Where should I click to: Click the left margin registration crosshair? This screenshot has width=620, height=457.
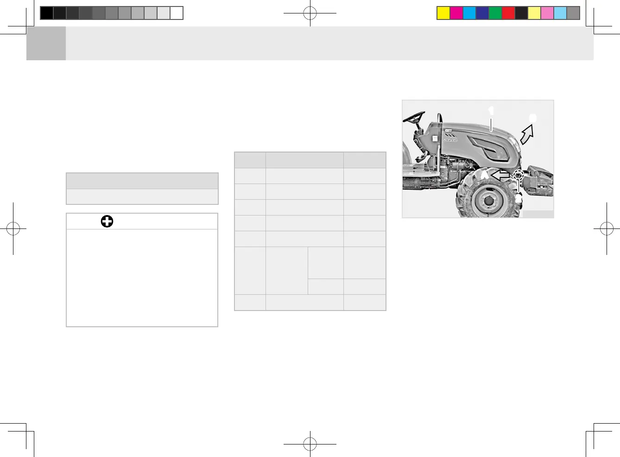(x=13, y=228)
